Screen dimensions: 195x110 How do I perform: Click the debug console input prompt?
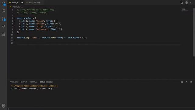tap(101, 109)
